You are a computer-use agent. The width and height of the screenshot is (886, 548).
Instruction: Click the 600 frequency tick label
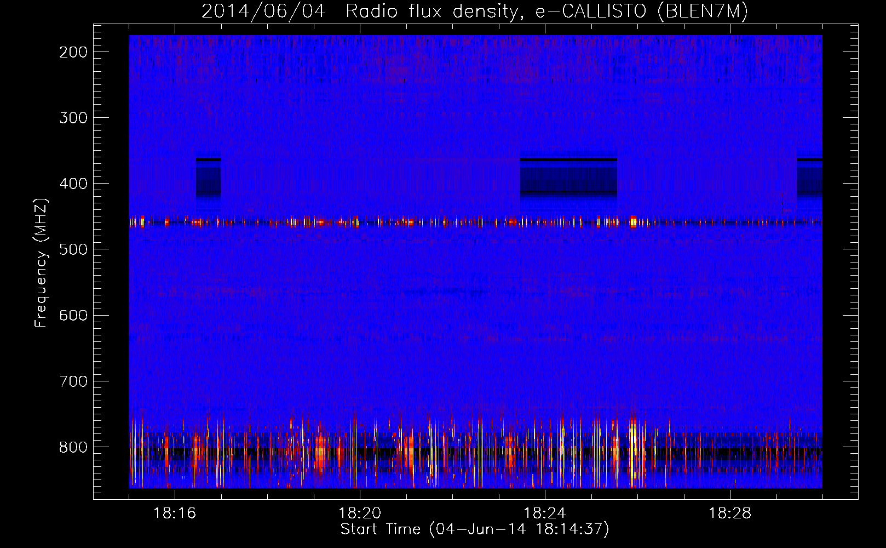[73, 315]
